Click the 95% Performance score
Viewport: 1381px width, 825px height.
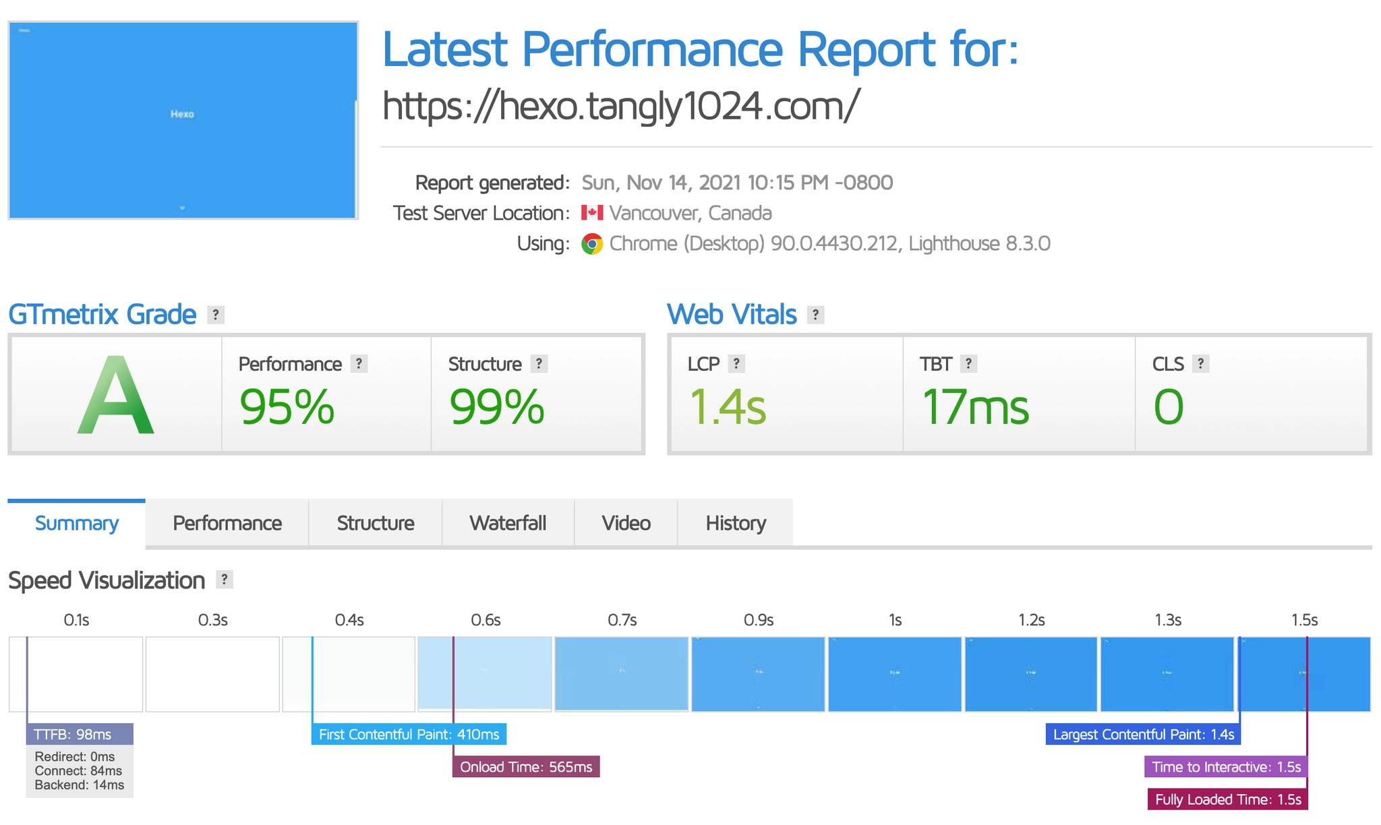(x=287, y=407)
